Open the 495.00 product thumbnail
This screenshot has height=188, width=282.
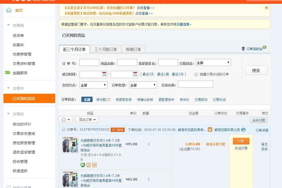pyautogui.click(x=70, y=145)
